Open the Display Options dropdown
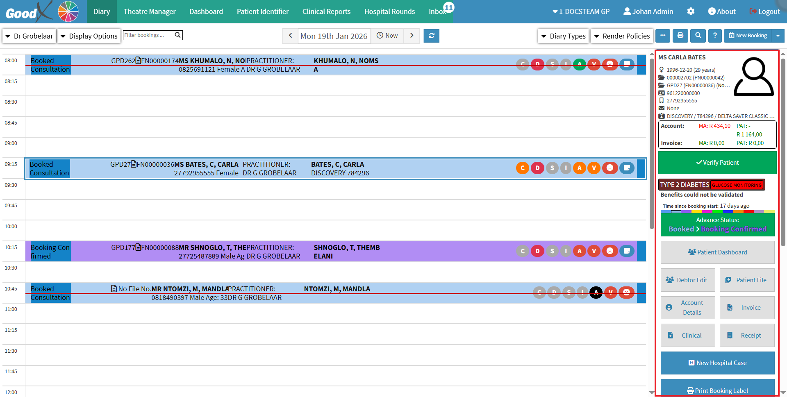The width and height of the screenshot is (787, 397). [x=89, y=36]
